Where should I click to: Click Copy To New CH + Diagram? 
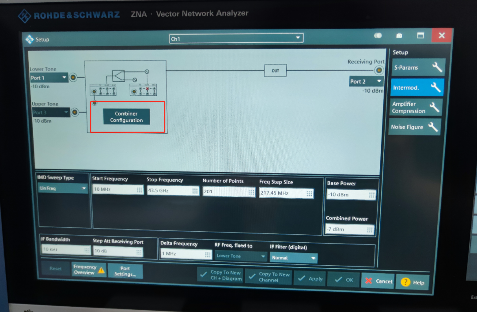[x=220, y=275]
